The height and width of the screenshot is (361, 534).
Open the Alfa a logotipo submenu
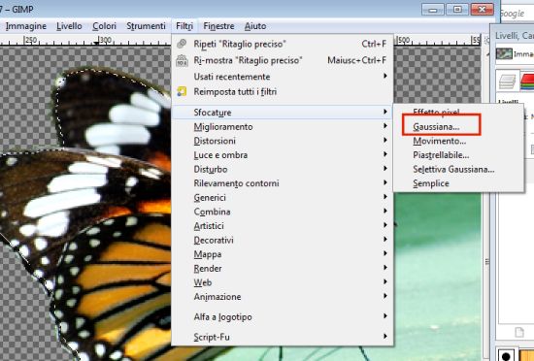point(283,316)
